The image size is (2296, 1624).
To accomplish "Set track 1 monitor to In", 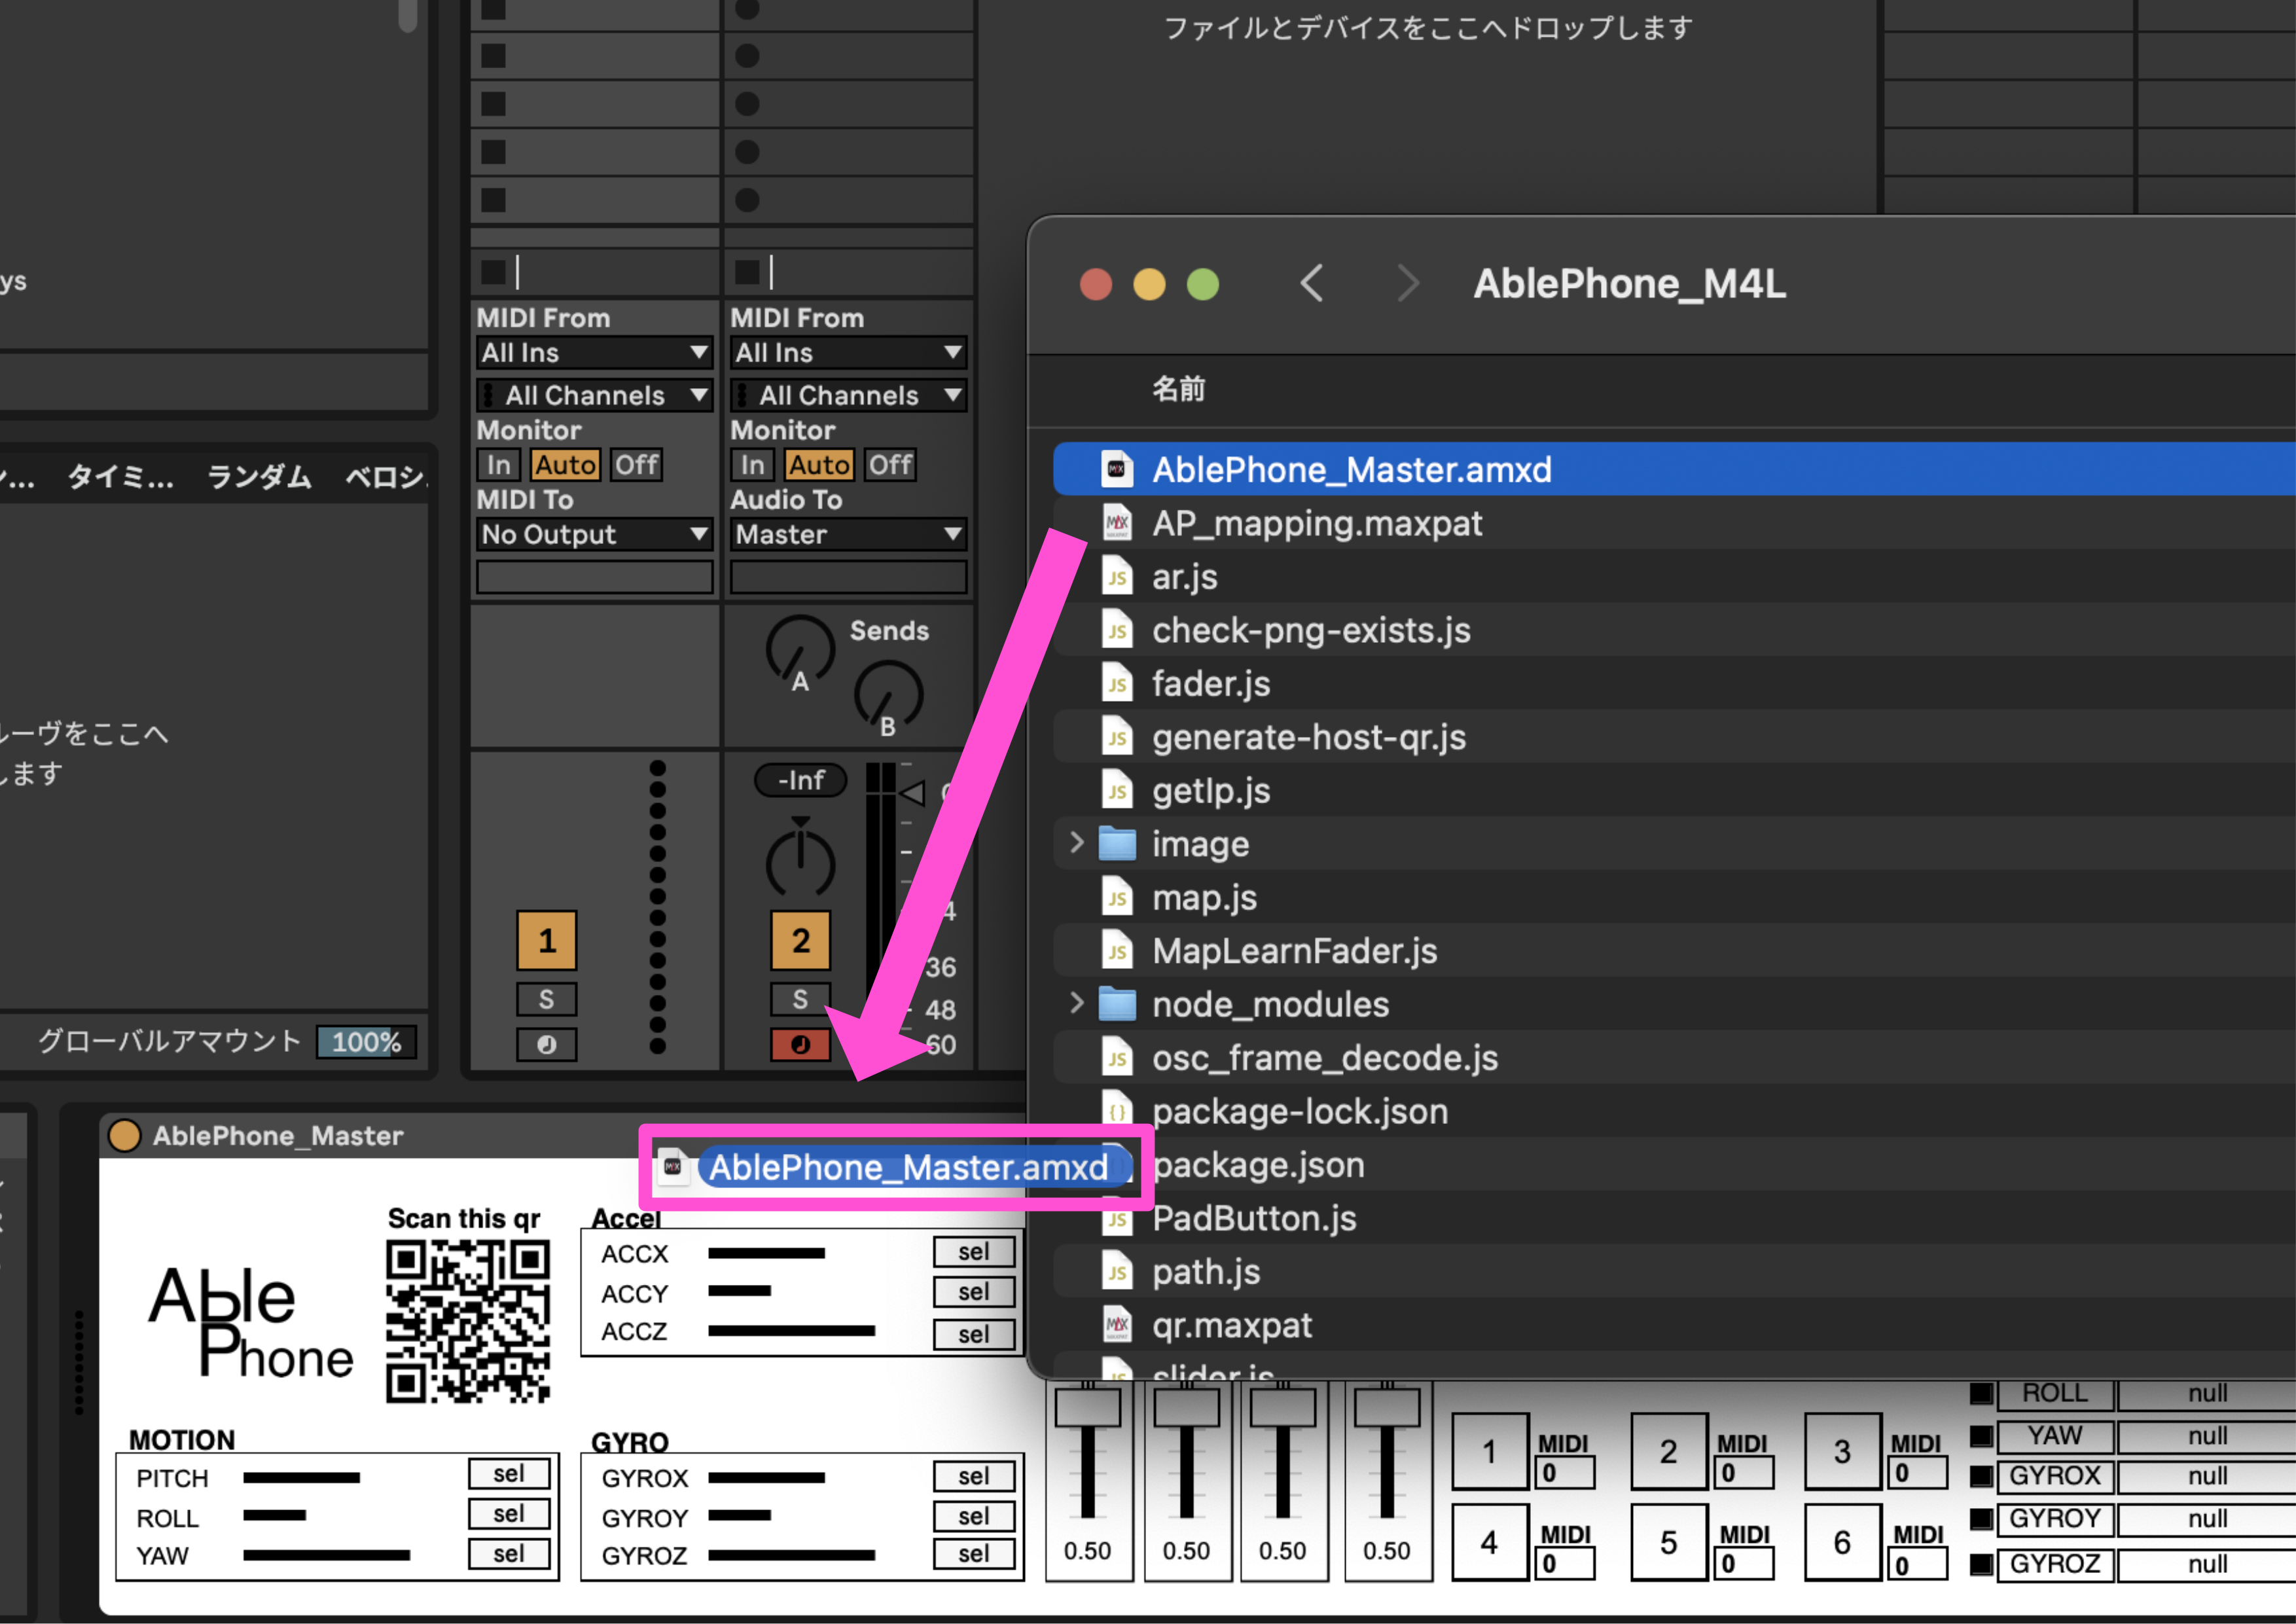I will (498, 465).
